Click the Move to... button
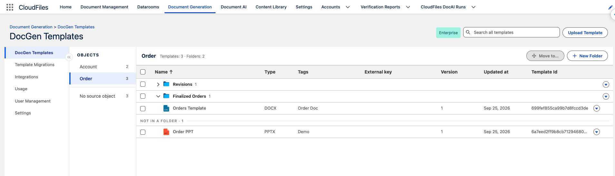 (x=545, y=56)
